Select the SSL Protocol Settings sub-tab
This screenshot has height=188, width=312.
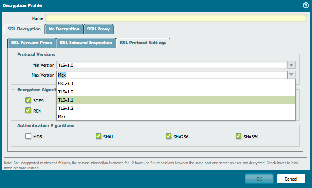(x=143, y=43)
